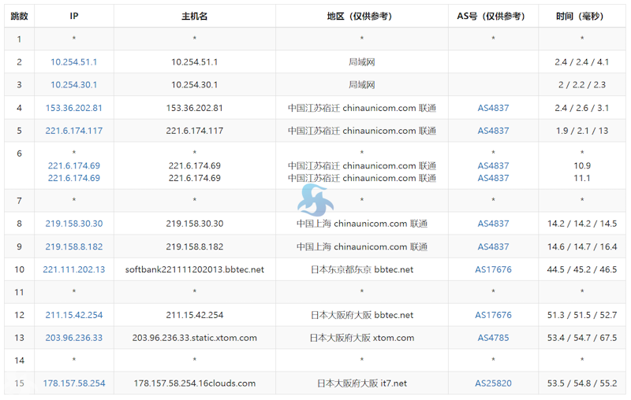Open IP link 10.254.51.1
Image resolution: width=631 pixels, height=400 pixels.
click(x=73, y=62)
